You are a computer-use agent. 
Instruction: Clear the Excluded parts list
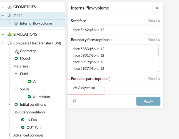154,79
